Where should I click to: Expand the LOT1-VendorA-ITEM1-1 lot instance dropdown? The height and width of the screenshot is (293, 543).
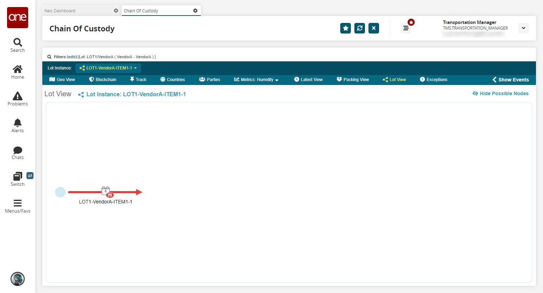click(108, 68)
